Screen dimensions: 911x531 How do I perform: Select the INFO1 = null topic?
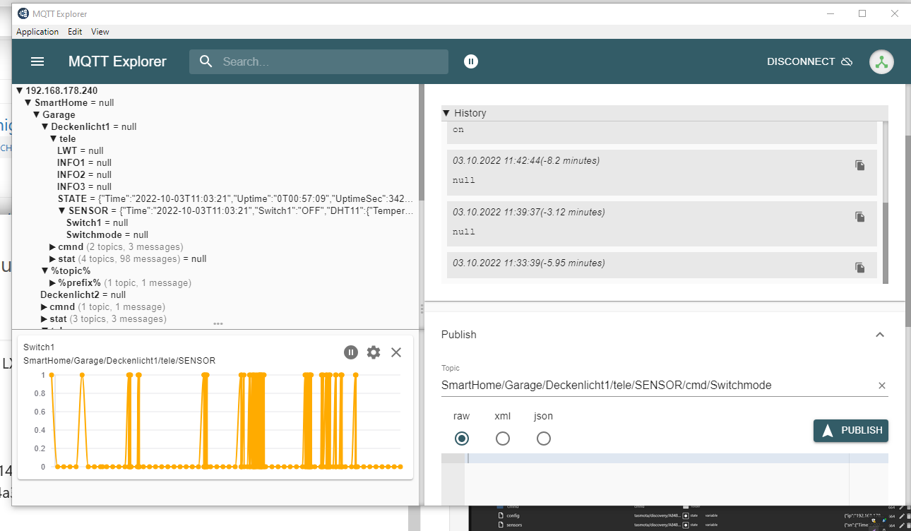85,163
